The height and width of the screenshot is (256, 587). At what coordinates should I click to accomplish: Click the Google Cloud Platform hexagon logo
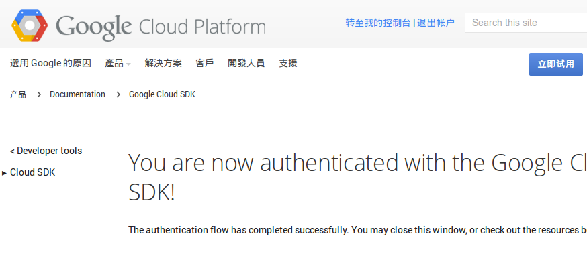(x=30, y=25)
